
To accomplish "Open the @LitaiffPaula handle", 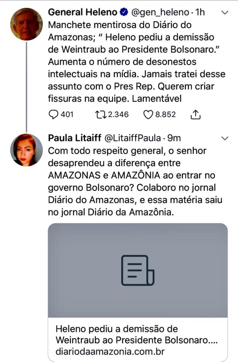I will [x=132, y=138].
